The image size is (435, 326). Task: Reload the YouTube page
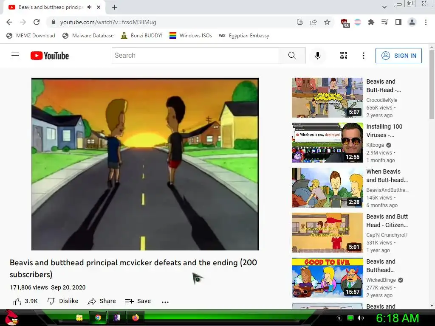(x=37, y=22)
